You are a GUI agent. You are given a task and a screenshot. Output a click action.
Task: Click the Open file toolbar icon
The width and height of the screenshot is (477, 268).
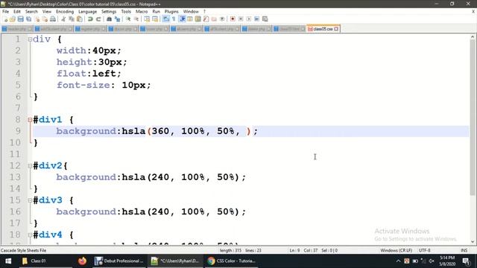click(13, 19)
